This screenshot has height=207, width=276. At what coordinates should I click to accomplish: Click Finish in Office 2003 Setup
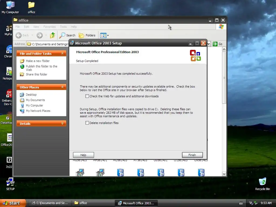click(x=192, y=155)
